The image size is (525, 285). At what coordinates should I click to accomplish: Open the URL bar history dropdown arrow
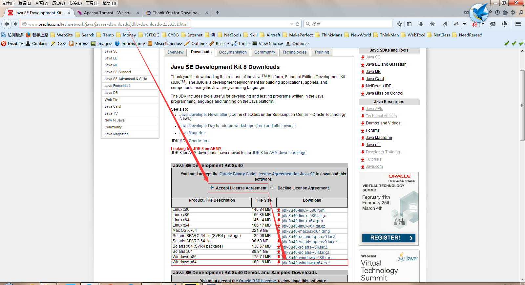point(292,24)
